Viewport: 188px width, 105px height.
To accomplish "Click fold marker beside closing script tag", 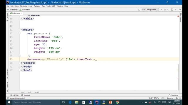I will pyautogui.click(x=19, y=63).
